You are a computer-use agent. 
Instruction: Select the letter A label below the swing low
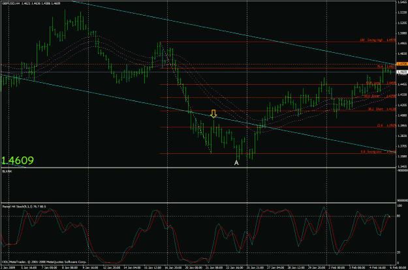236,163
